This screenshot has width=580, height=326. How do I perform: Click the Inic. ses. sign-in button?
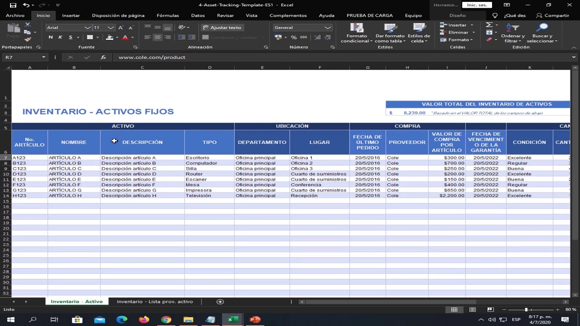[x=476, y=5]
